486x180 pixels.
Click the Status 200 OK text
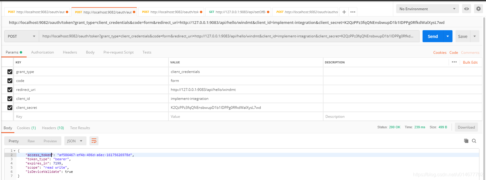(x=389, y=127)
